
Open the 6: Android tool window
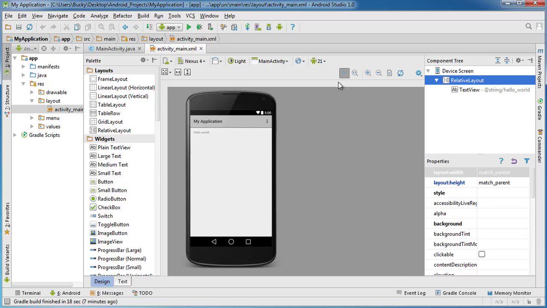tap(65, 293)
